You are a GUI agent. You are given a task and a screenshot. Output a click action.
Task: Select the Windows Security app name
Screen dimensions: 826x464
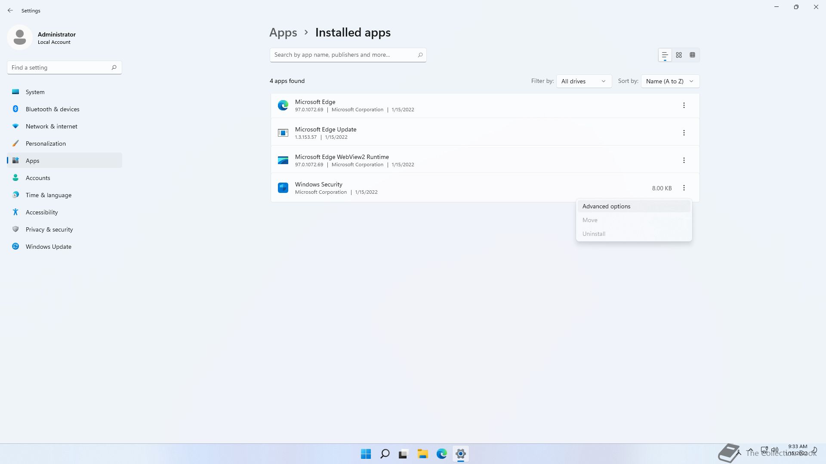click(319, 184)
